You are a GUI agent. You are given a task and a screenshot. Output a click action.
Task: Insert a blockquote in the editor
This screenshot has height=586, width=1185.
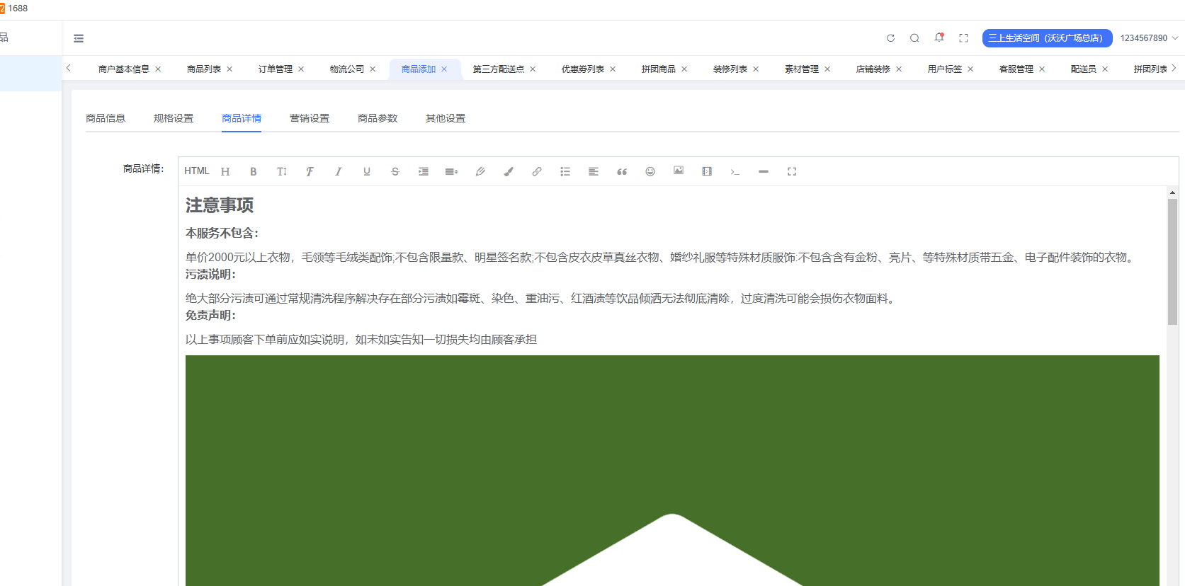621,171
